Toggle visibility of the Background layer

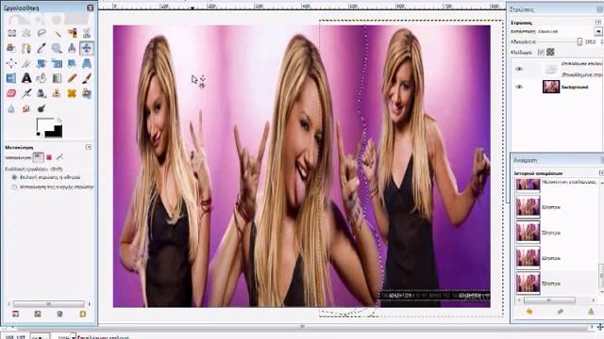(x=519, y=87)
